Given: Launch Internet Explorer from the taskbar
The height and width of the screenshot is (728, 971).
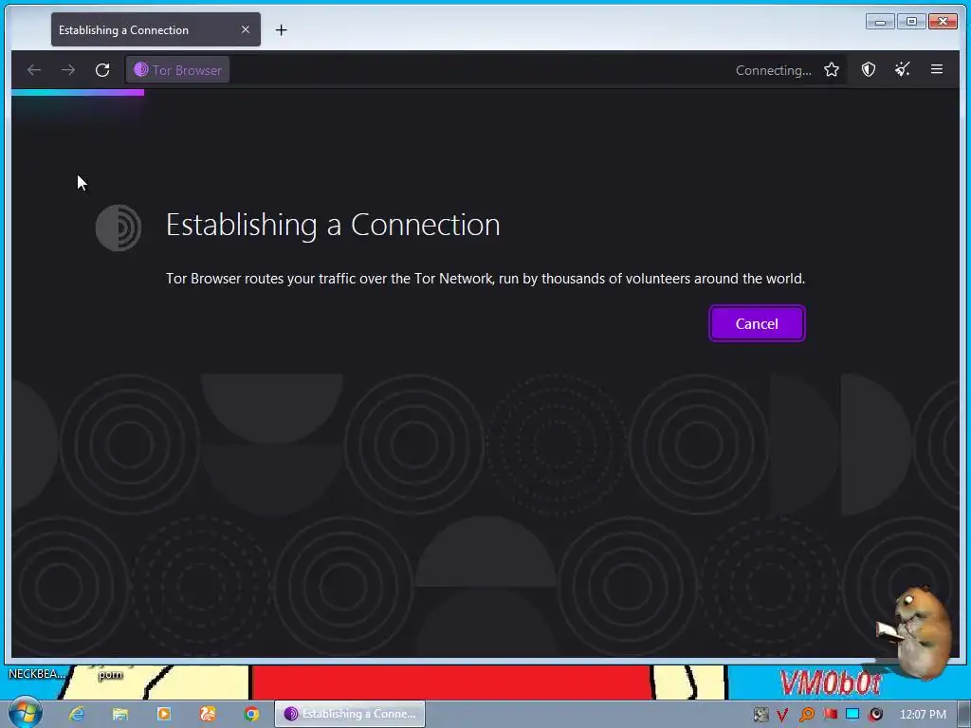Looking at the screenshot, I should tap(76, 714).
